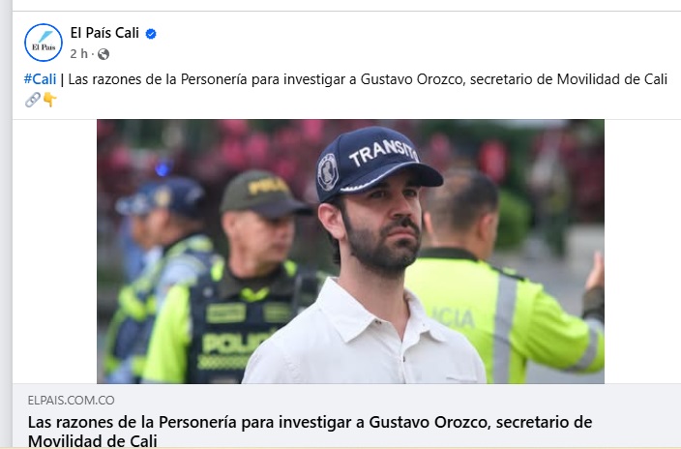The image size is (681, 449).
Task: Click the blue verified badge icon
Action: 151,34
